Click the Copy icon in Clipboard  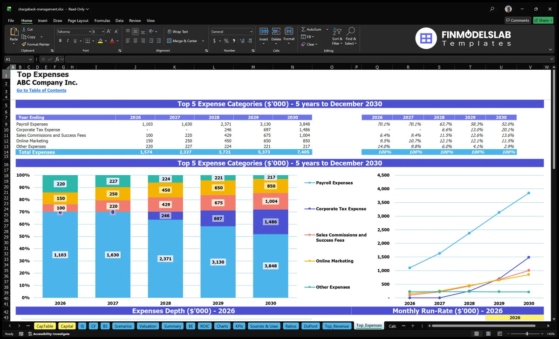24,37
